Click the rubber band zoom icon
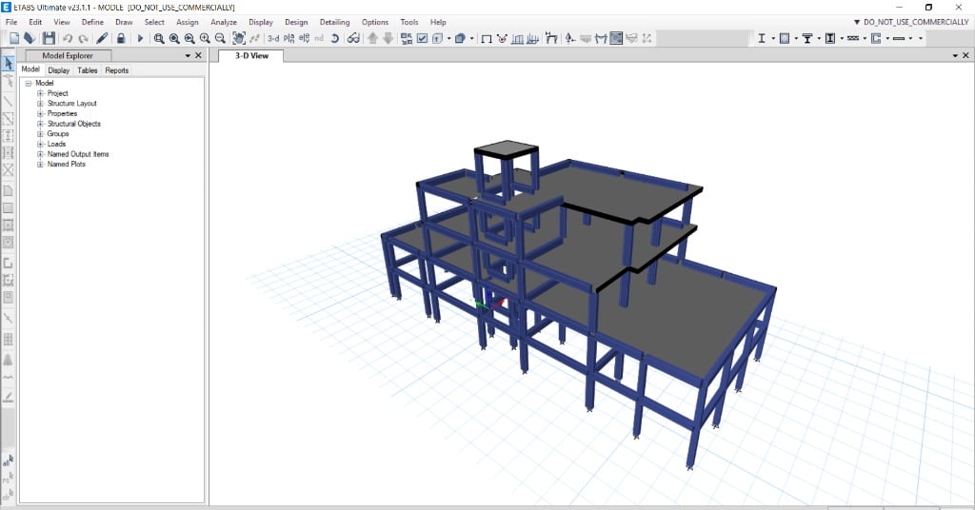The width and height of the screenshot is (975, 510). (x=159, y=38)
